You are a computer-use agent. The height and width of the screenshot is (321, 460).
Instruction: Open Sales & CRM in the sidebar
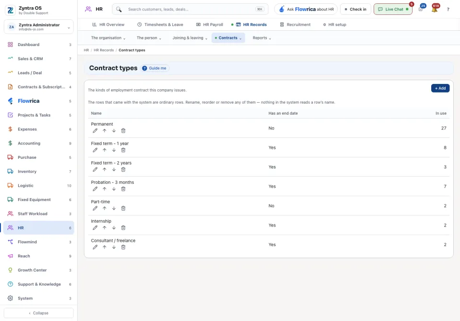pyautogui.click(x=39, y=59)
